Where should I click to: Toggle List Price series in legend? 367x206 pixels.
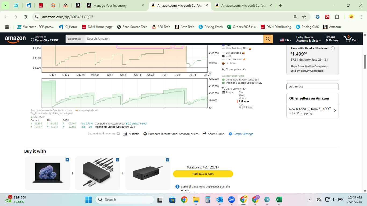click(229, 64)
